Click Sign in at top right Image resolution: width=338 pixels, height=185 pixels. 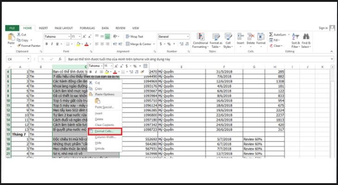click(323, 28)
